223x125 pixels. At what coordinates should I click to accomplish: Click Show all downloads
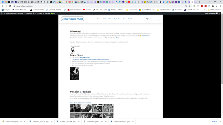click(x=214, y=121)
